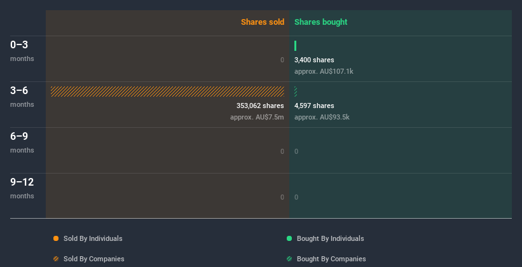This screenshot has height=267, width=522.
Task: Click the 9–12 months row label
Action: [x=22, y=188]
